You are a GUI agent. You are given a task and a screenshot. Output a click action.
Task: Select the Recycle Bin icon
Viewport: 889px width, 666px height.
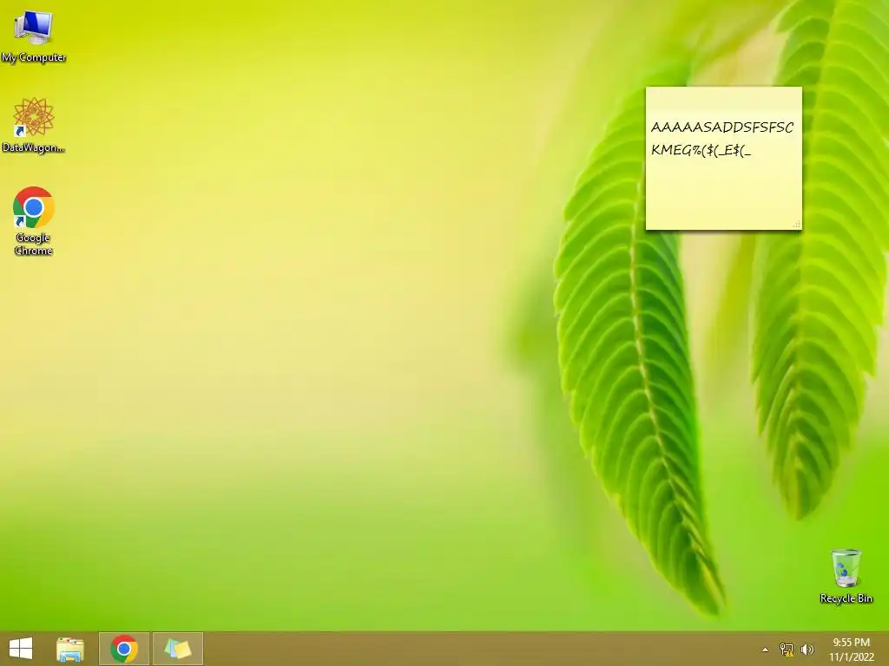tap(846, 576)
